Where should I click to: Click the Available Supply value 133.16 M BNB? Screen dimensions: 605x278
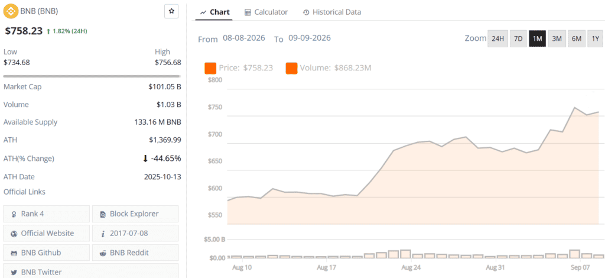pos(157,122)
